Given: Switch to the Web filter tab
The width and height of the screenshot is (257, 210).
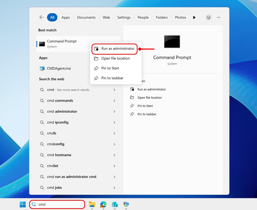Looking at the screenshot, I should [106, 17].
